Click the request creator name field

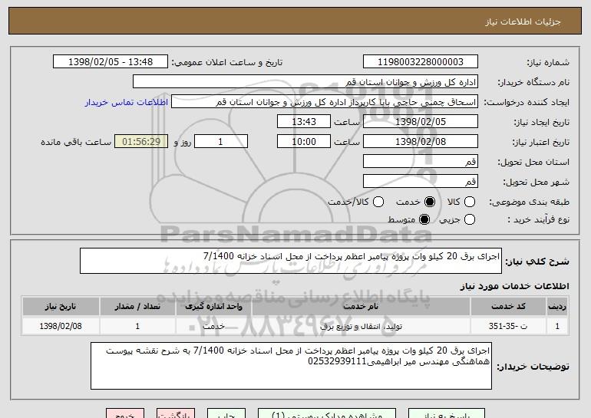pos(325,102)
